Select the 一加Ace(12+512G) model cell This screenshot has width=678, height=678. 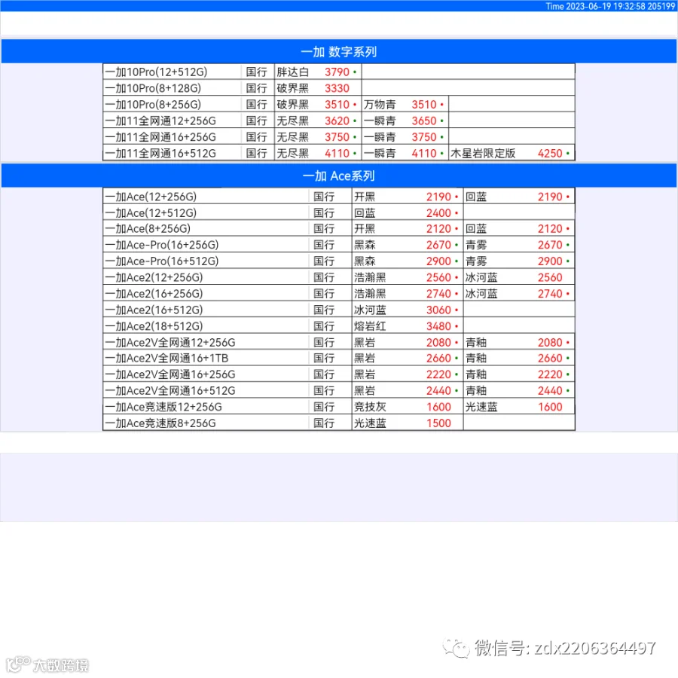tap(206, 212)
